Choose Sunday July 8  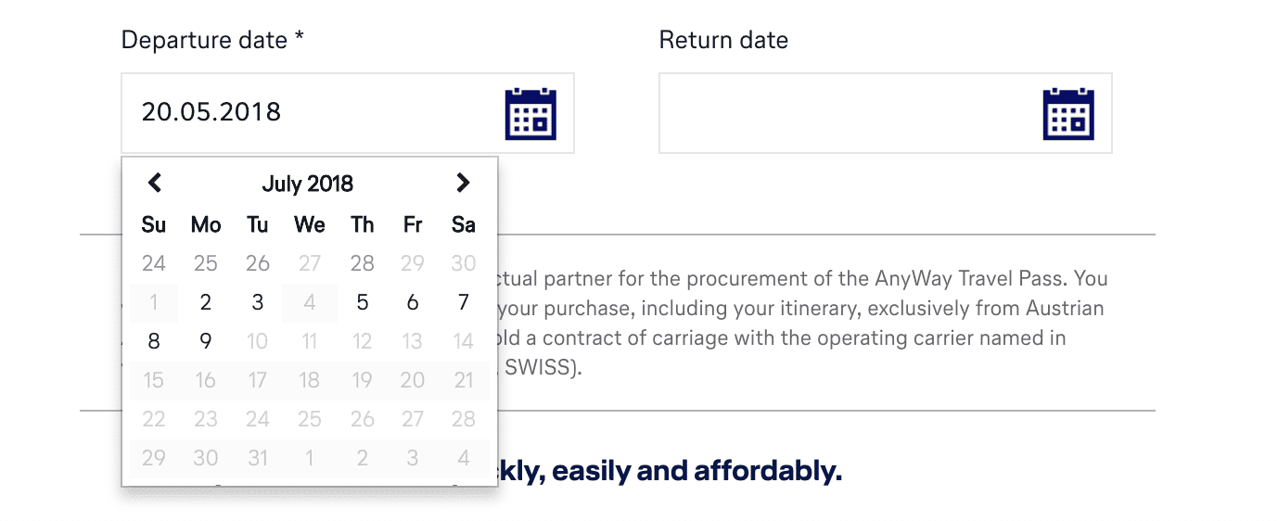click(154, 341)
